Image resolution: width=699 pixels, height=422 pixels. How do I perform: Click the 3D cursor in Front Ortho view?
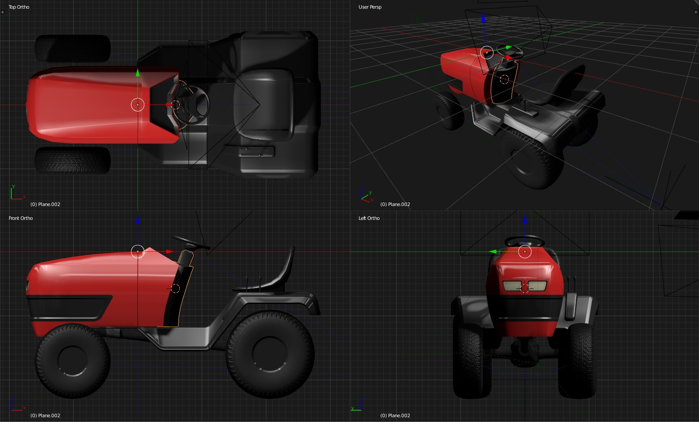click(175, 288)
